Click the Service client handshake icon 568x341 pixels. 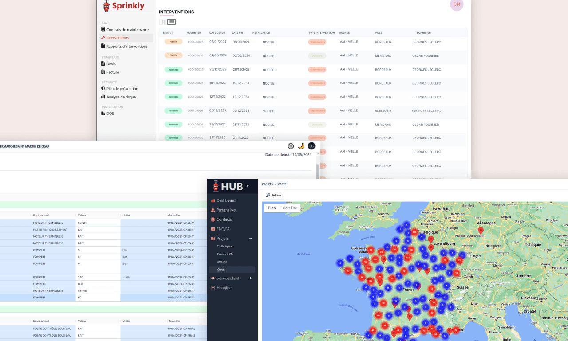pos(213,278)
